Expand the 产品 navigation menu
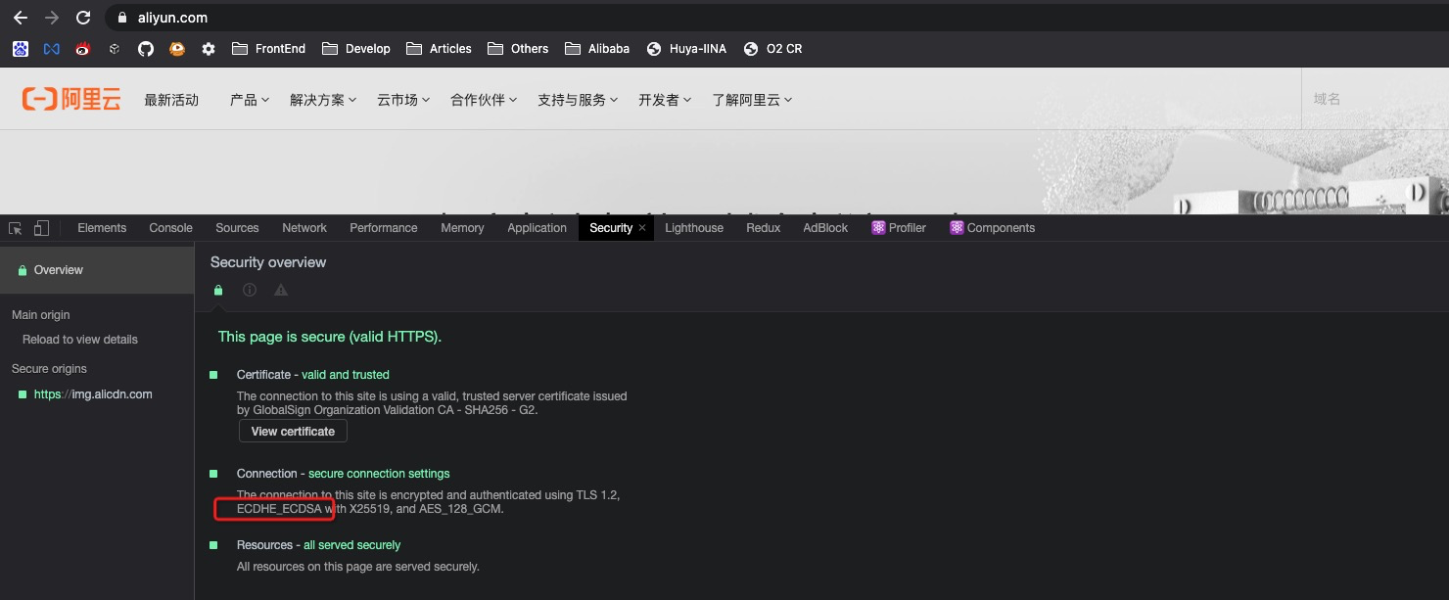Viewport: 1449px width, 600px height. pyautogui.click(x=249, y=100)
